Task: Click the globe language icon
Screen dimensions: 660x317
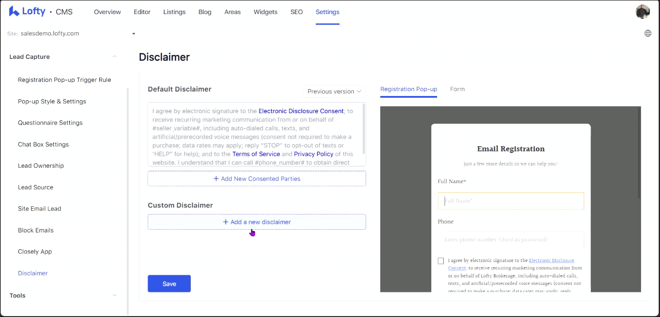Action: [x=648, y=33]
